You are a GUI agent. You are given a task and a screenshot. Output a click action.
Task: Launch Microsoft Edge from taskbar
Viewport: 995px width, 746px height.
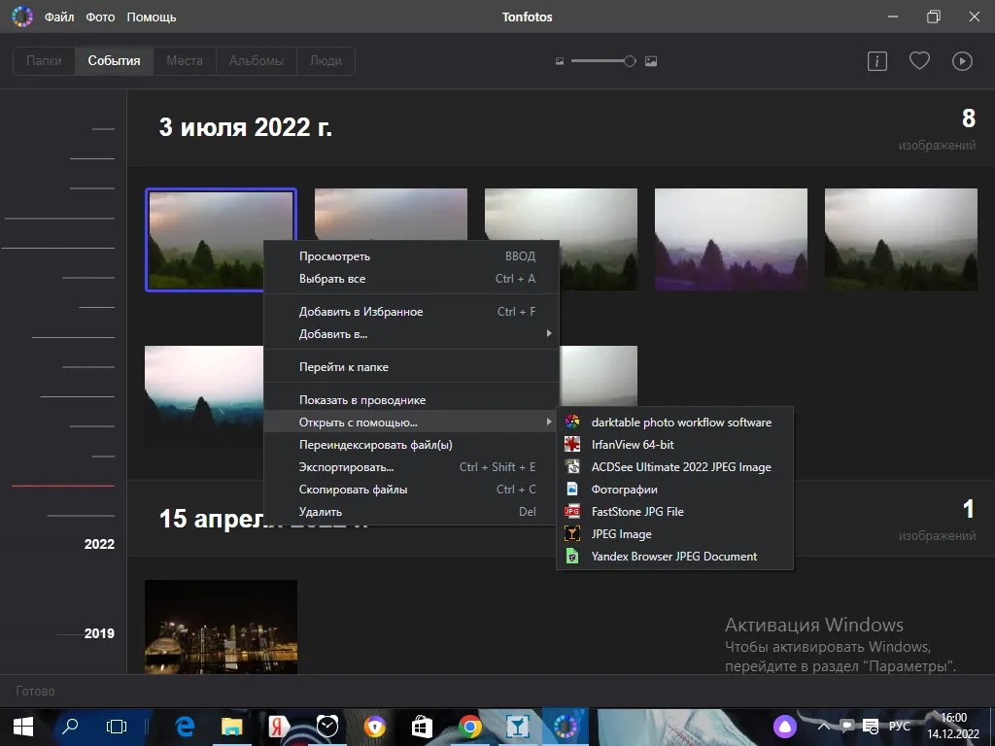(185, 727)
